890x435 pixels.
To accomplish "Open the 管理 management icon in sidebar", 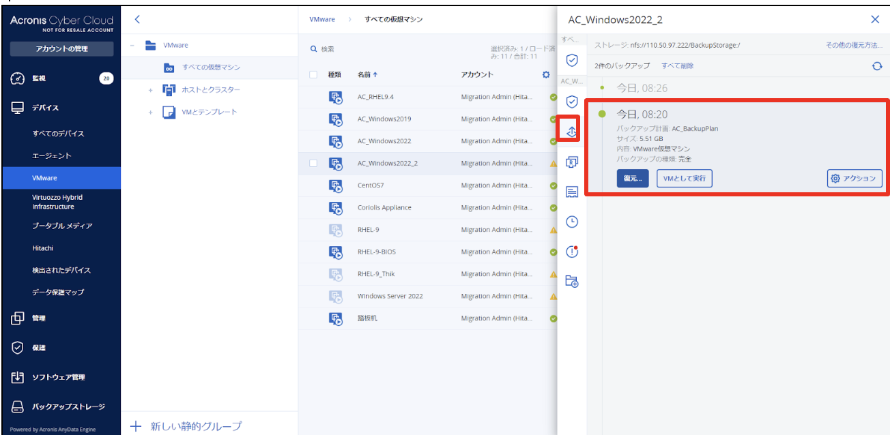I will click(x=18, y=318).
